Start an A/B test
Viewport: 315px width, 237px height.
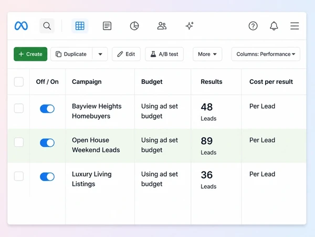tap(164, 54)
